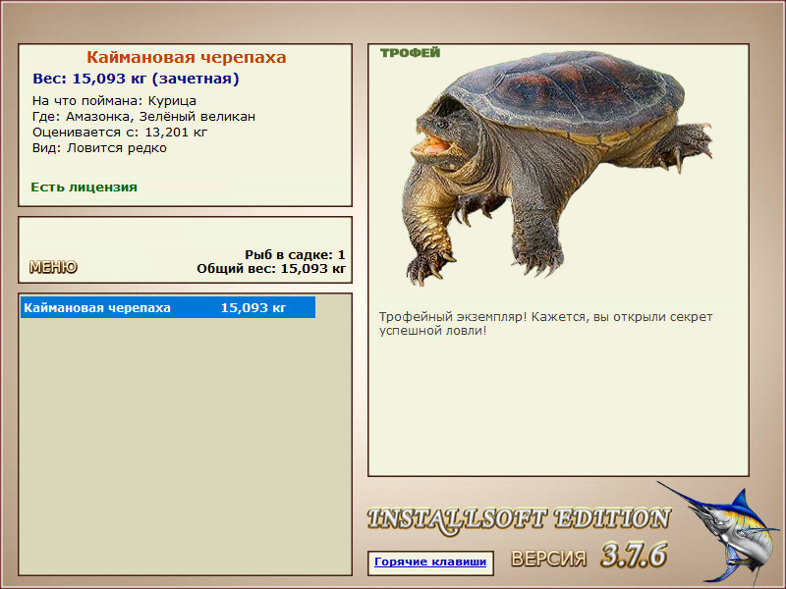Click the ВЕРСИЯ label graphic

pos(548,558)
